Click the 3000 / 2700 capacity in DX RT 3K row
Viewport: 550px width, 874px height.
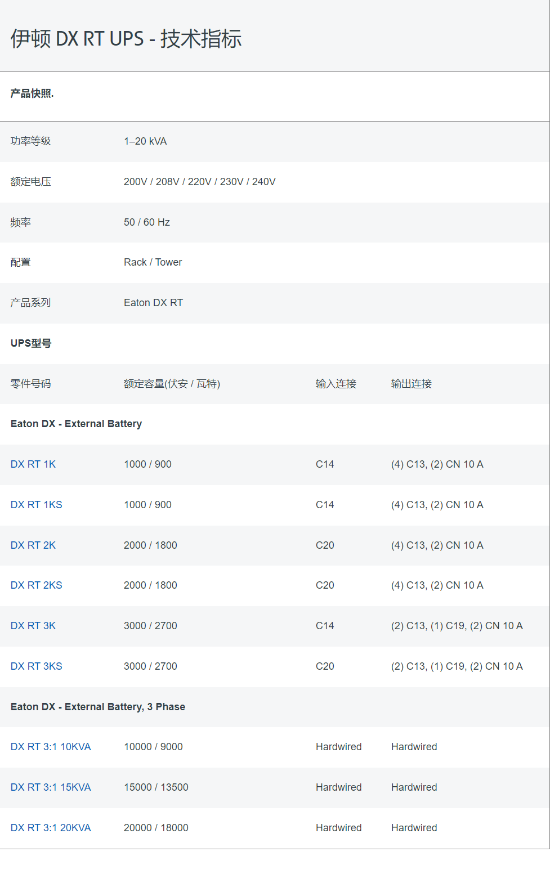coord(151,626)
